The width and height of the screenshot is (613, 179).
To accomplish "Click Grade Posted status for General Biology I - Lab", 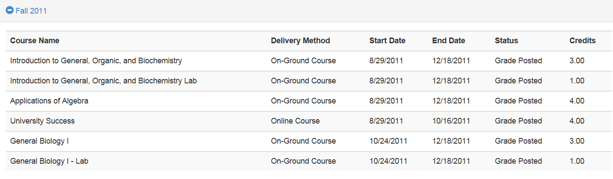I will tap(518, 161).
